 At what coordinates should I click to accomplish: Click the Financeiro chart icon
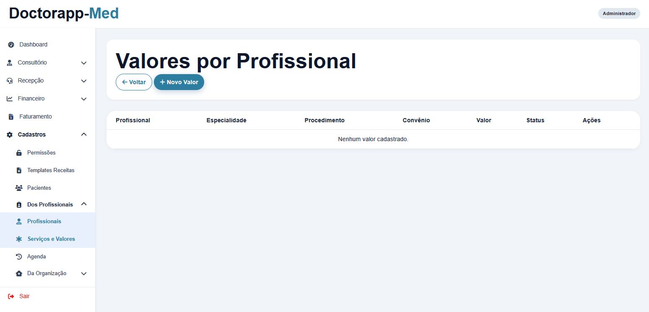point(10,99)
